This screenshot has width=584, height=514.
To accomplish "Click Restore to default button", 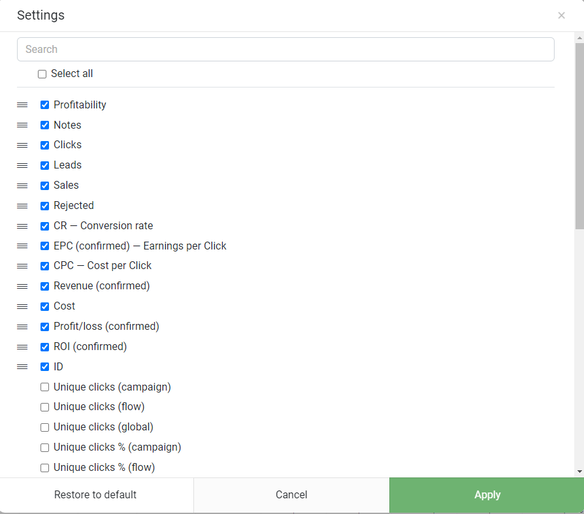I will click(x=97, y=495).
